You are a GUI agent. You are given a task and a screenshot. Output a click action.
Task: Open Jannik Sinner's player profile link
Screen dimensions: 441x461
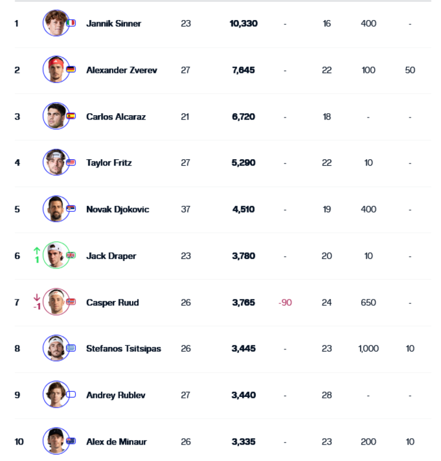tap(113, 24)
